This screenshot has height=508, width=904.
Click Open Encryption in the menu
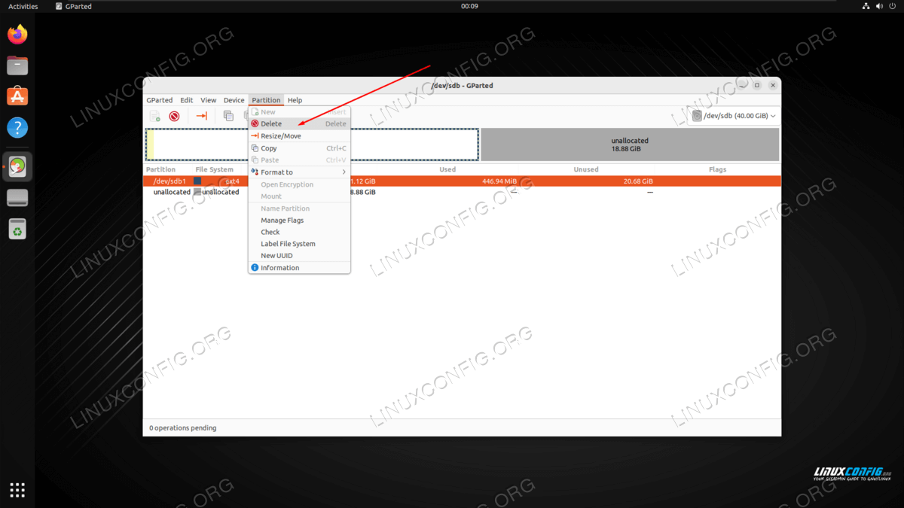299,184
